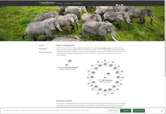The height and width of the screenshot is (114, 166).
Task: Click the Reject All cookies button
Action: coord(126,111)
